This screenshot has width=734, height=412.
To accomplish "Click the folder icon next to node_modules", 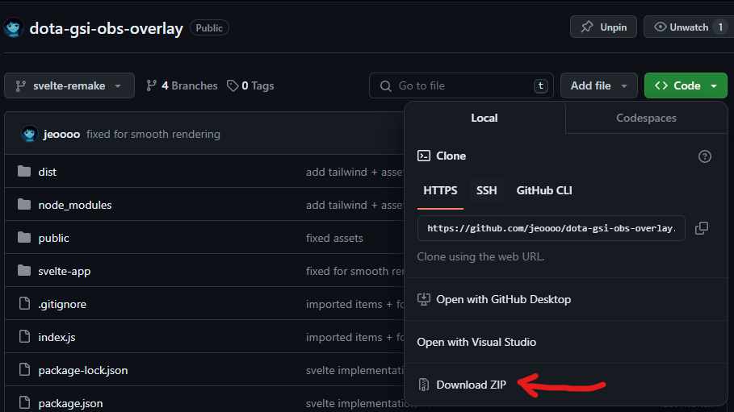I will [x=24, y=204].
